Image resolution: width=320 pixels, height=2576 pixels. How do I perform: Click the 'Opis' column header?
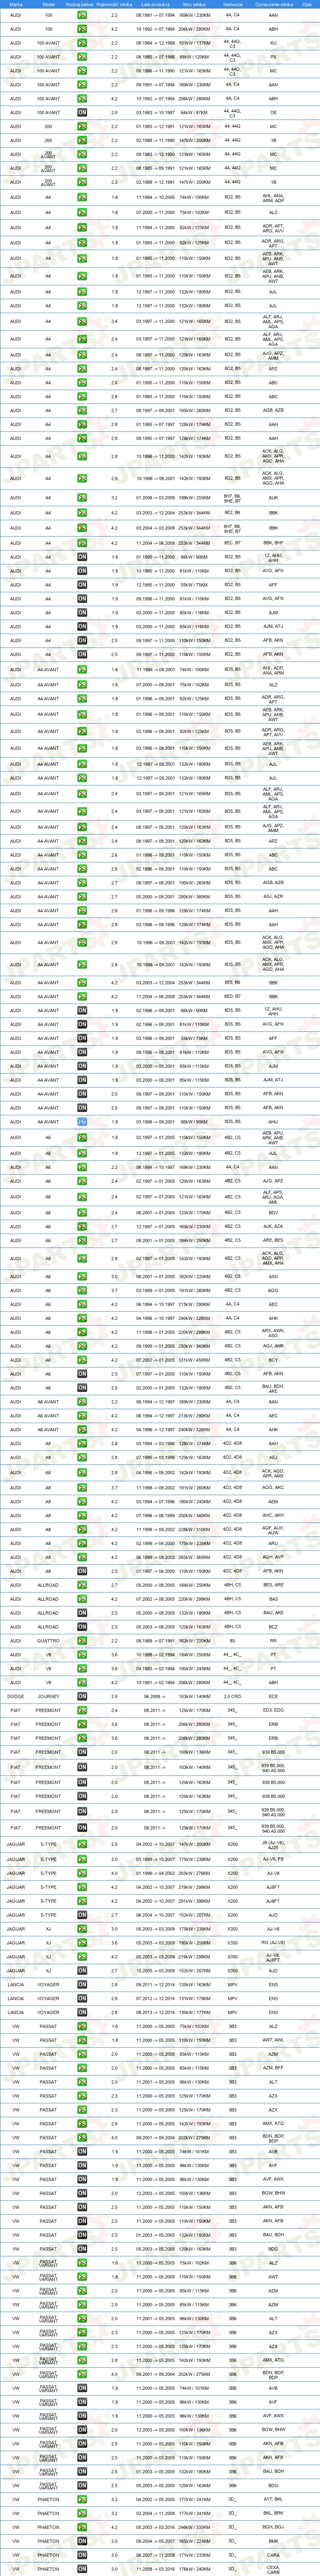point(307,4)
